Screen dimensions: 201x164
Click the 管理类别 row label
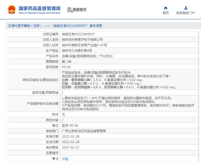[x=52, y=62]
